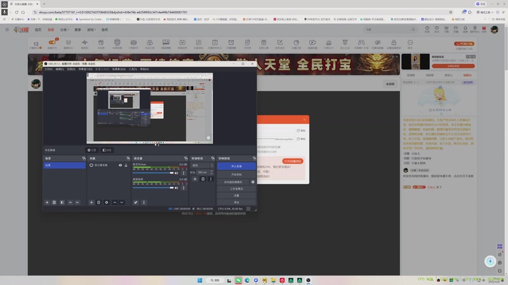Pop out the Scenes dock panel
Image resolution: width=508 pixels, height=285 pixels.
tap(84, 158)
